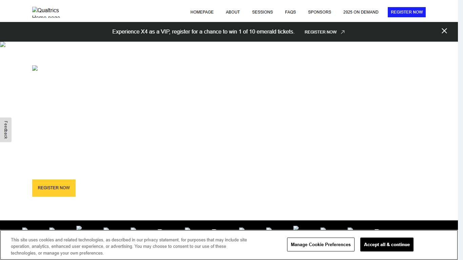Click the arrow icon beside banner Register Now
463x260 pixels.
click(x=343, y=32)
